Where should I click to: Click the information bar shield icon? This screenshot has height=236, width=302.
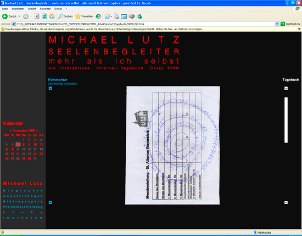point(3,29)
